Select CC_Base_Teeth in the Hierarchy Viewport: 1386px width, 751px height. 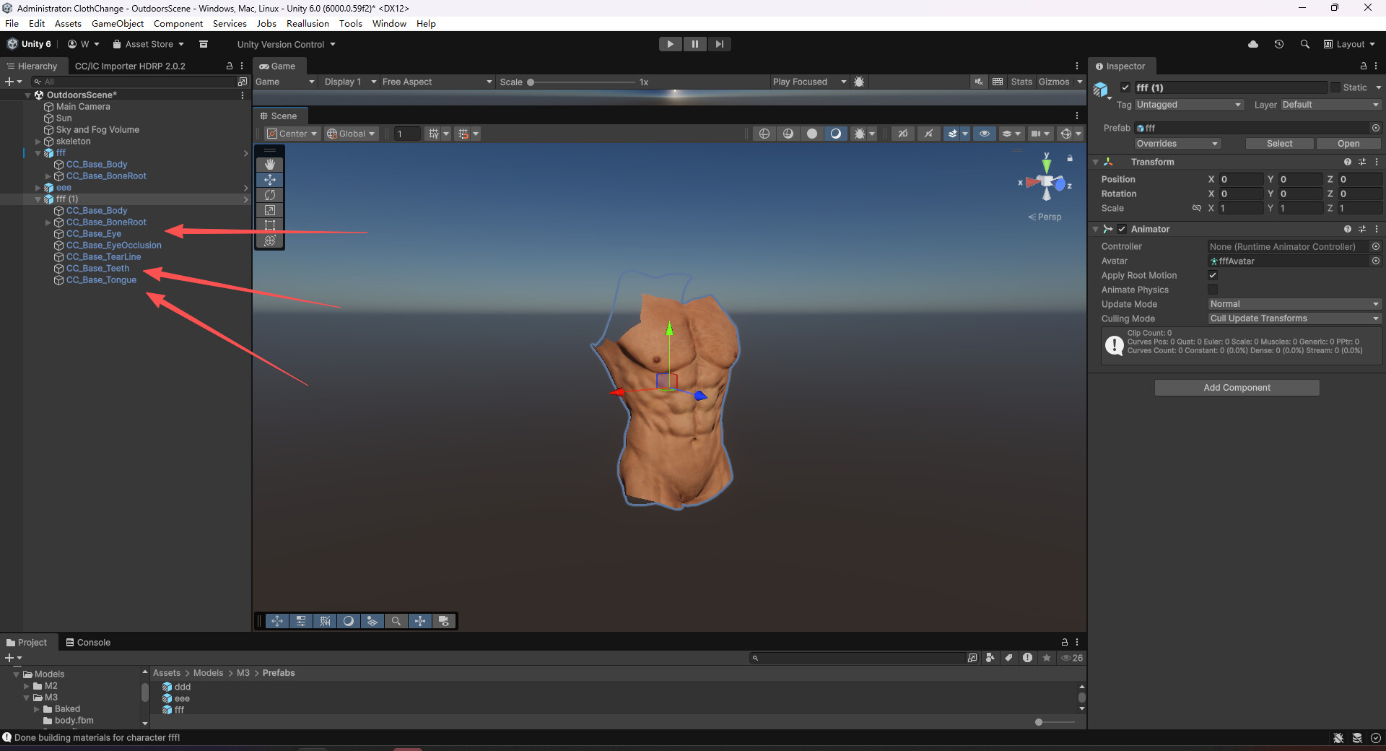pyautogui.click(x=97, y=269)
